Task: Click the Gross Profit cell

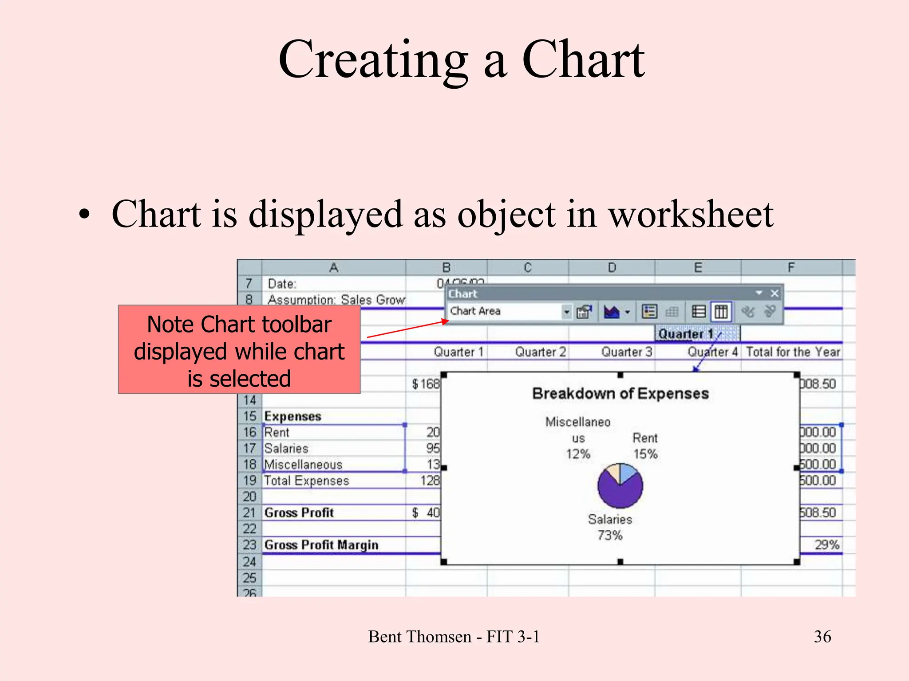Action: tap(334, 513)
